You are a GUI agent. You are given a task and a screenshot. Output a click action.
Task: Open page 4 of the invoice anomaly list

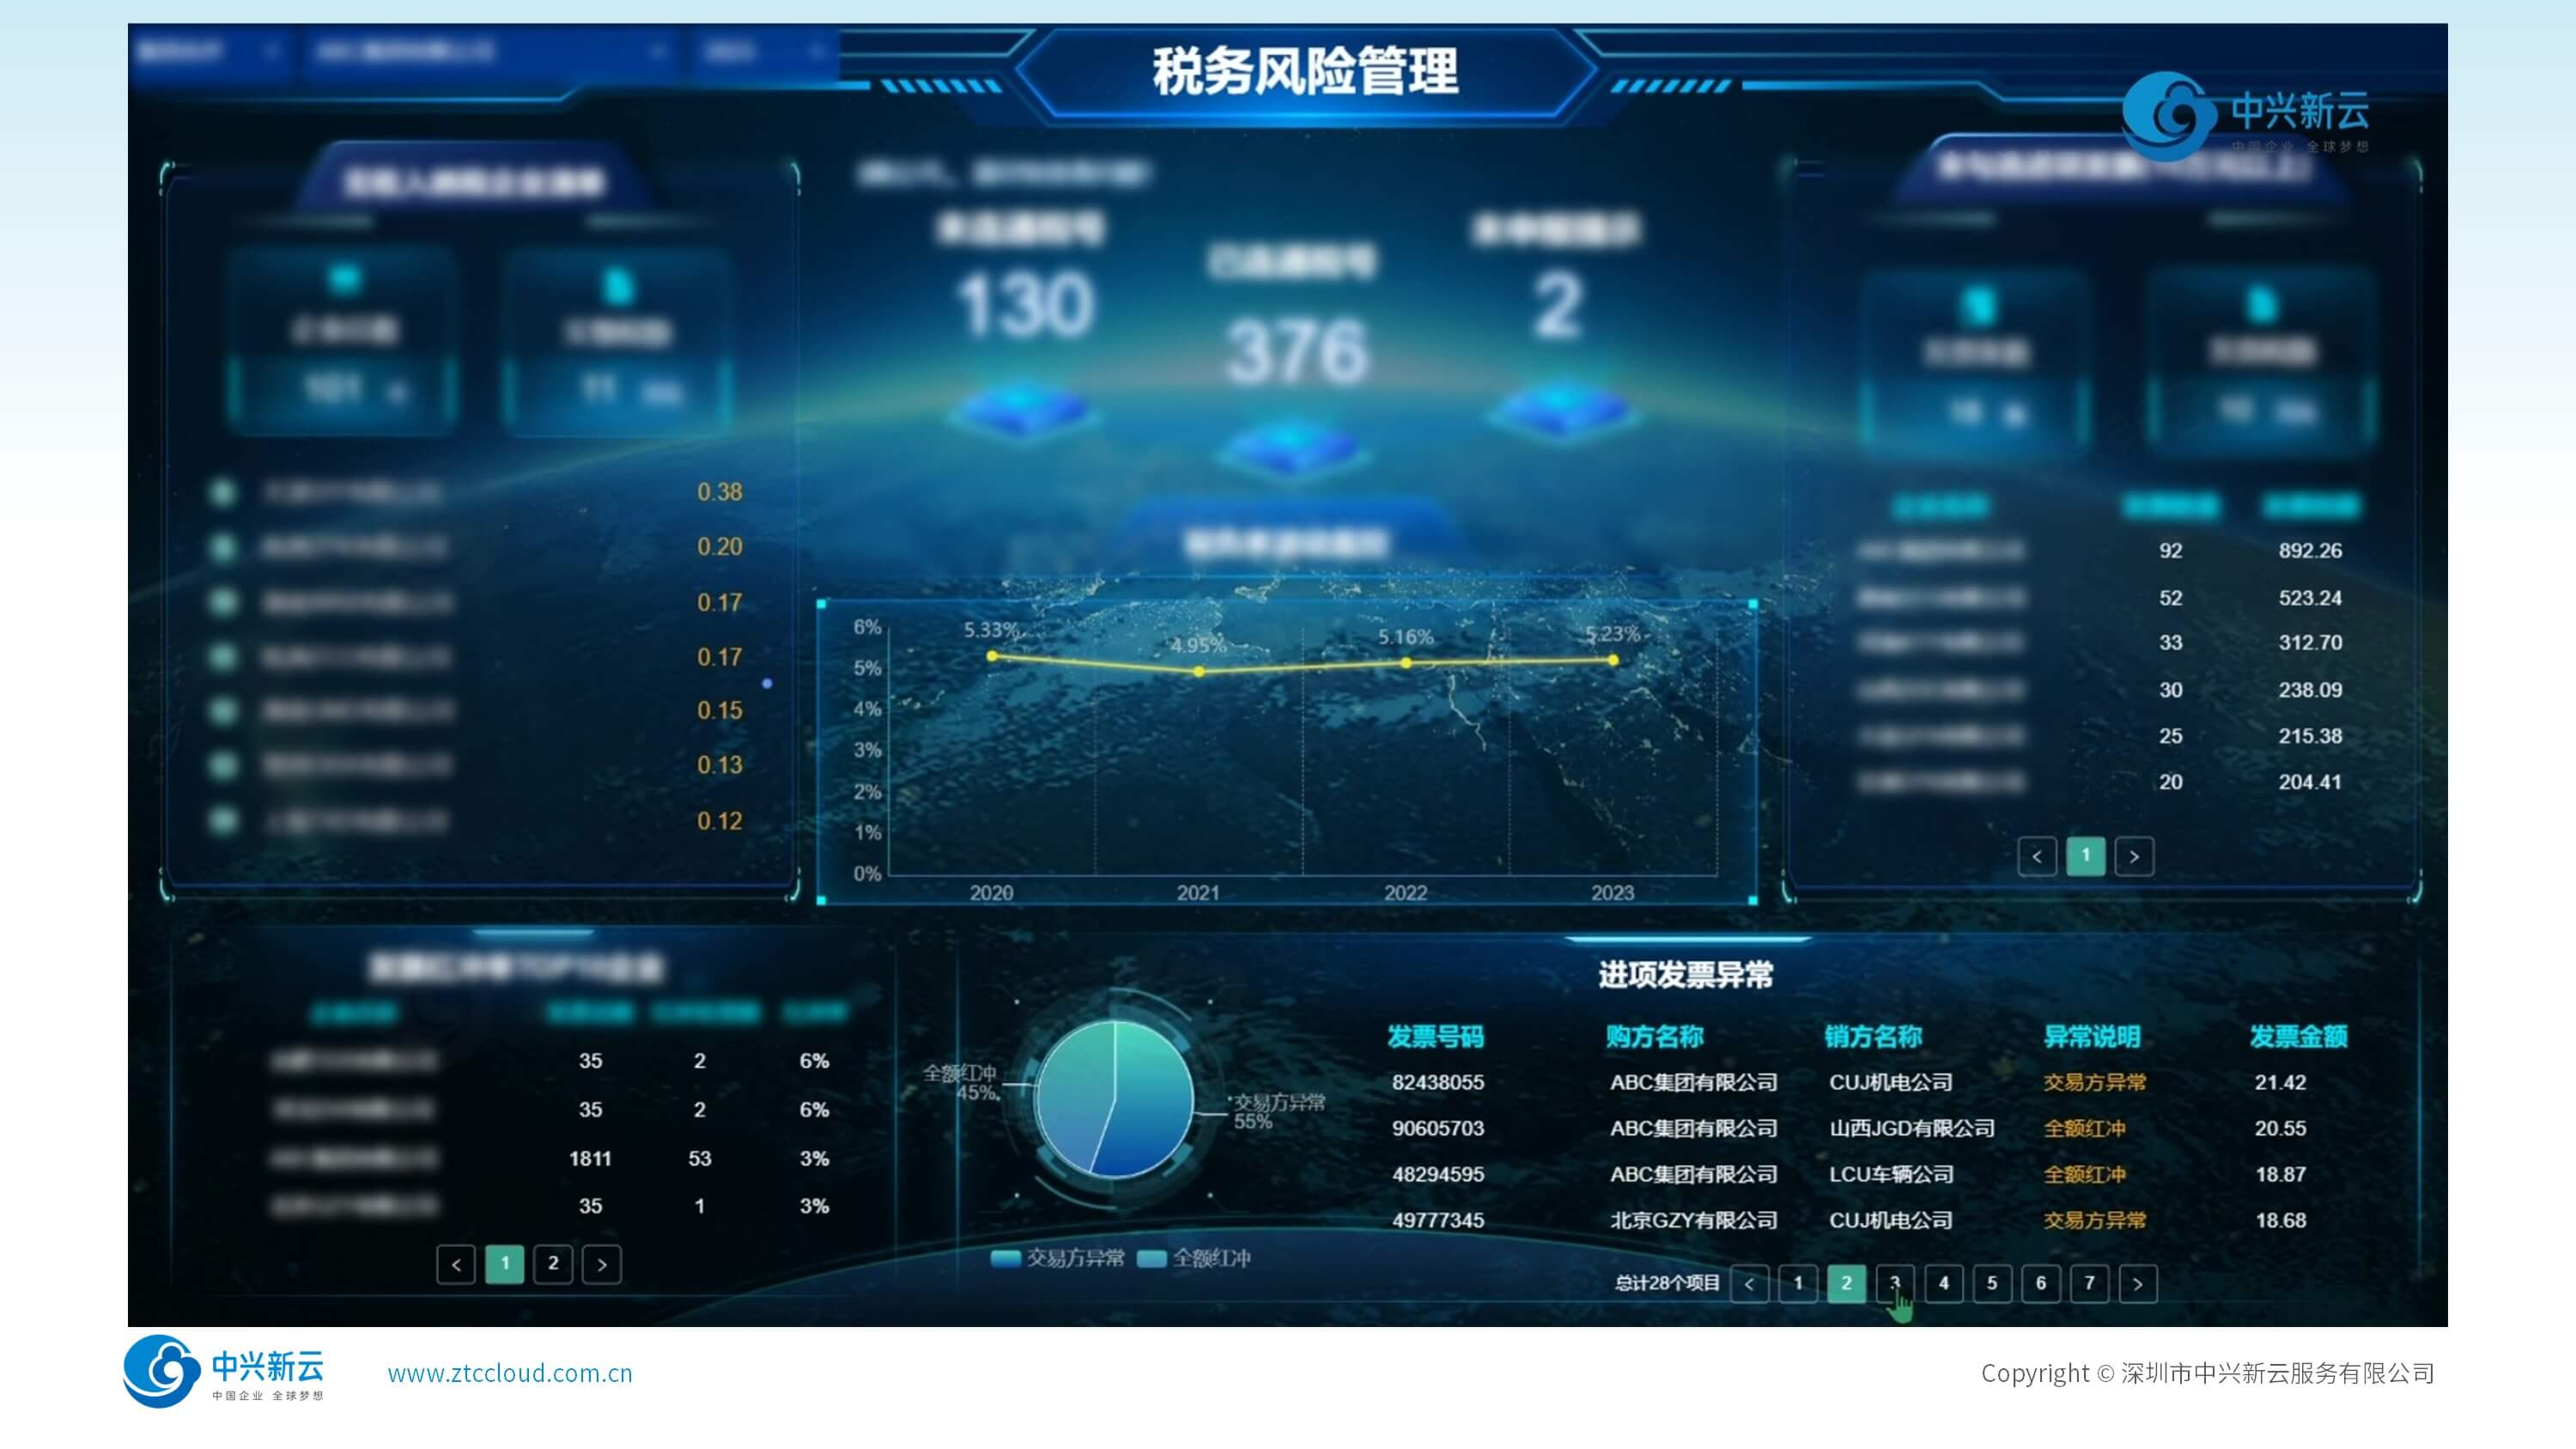[1943, 1283]
